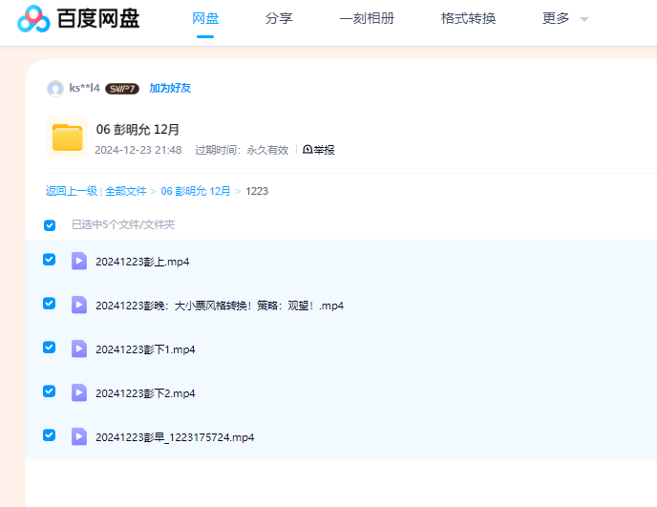Viewport: 657px width, 507px height.
Task: Switch to the 分享 tab
Action: 279,18
